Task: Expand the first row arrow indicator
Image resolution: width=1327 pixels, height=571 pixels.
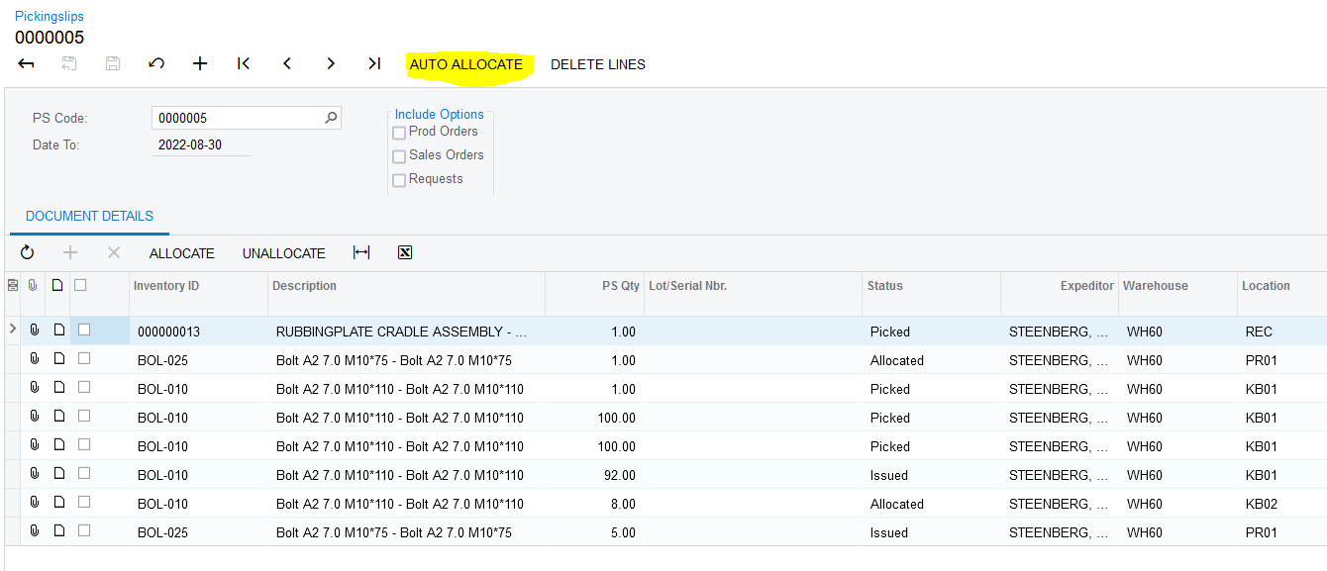Action: pyautogui.click(x=12, y=329)
